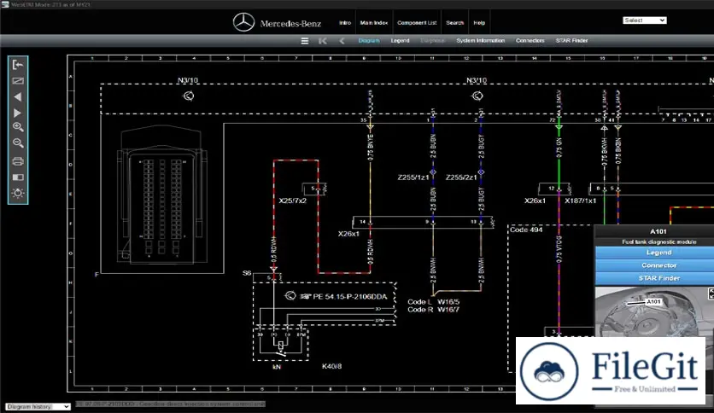Viewport: 714px width, 413px height.
Task: Click the K40/8 component label
Action: coord(331,366)
